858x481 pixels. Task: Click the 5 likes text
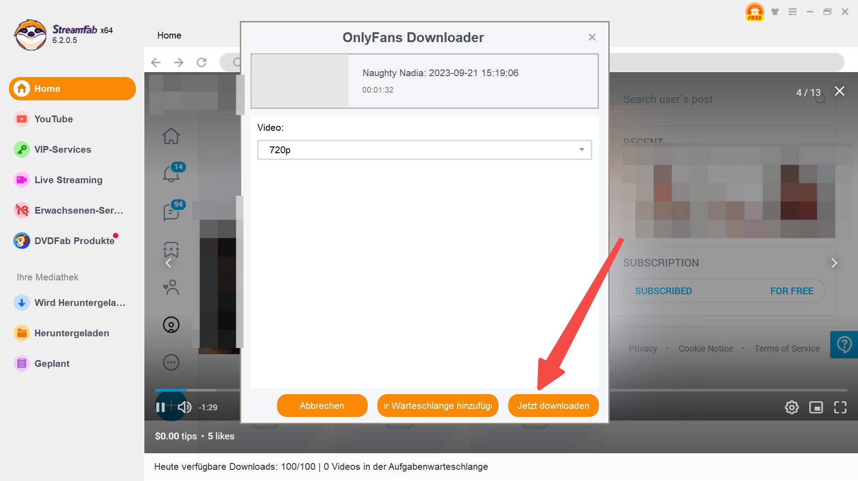point(221,436)
